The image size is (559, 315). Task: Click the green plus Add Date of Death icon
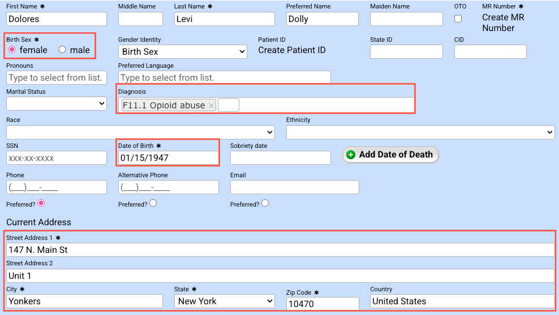coord(351,155)
